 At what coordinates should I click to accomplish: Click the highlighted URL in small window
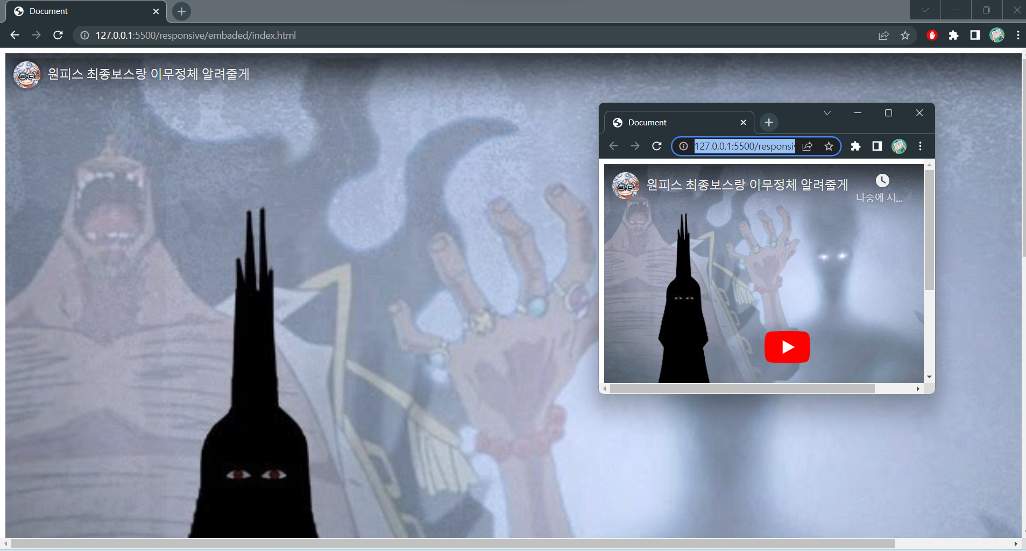(x=745, y=146)
